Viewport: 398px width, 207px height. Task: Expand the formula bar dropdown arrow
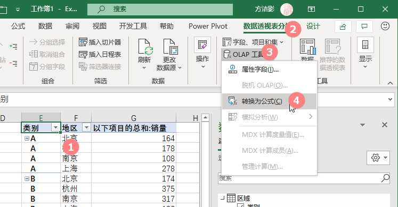(390, 99)
